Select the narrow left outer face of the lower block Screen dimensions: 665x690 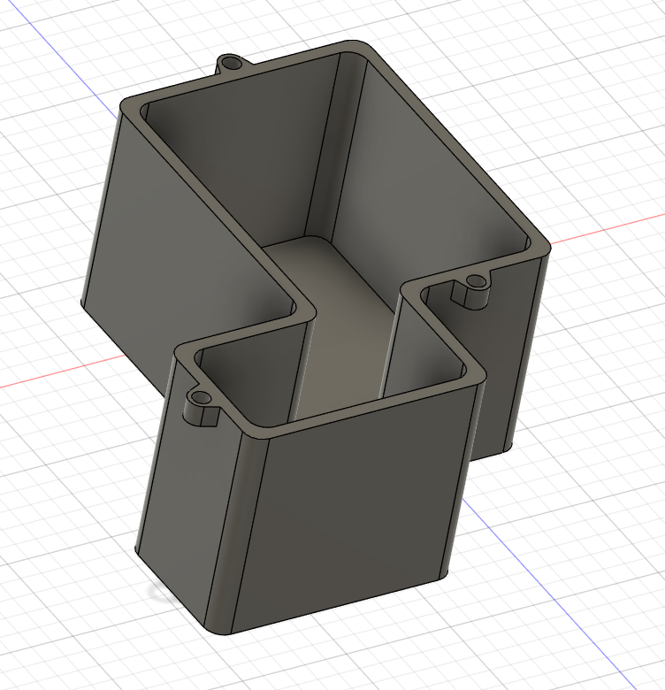pos(186,495)
